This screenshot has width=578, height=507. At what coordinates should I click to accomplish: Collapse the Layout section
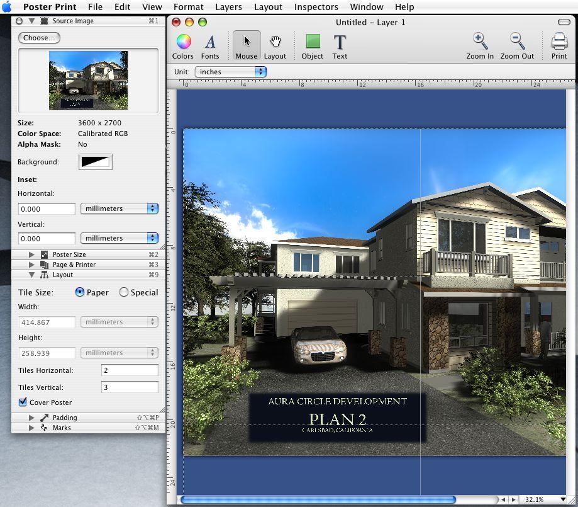31,275
